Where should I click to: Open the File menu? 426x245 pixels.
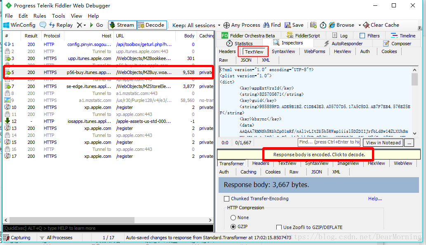pos(9,16)
